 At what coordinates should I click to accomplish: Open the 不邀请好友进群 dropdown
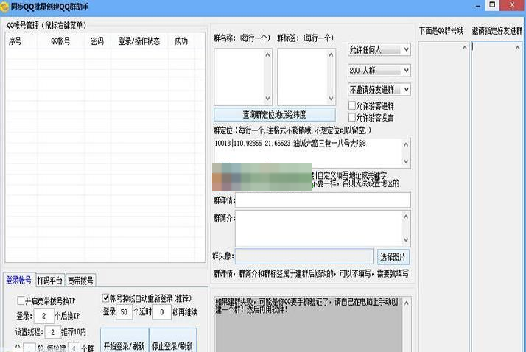coord(379,91)
